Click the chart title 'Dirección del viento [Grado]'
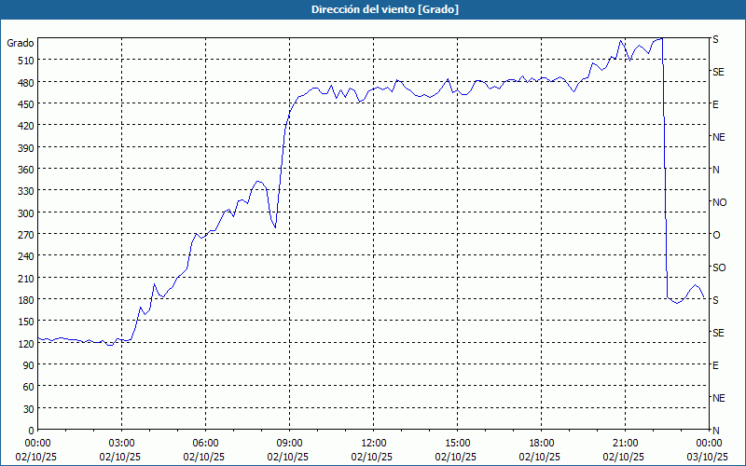 click(372, 9)
